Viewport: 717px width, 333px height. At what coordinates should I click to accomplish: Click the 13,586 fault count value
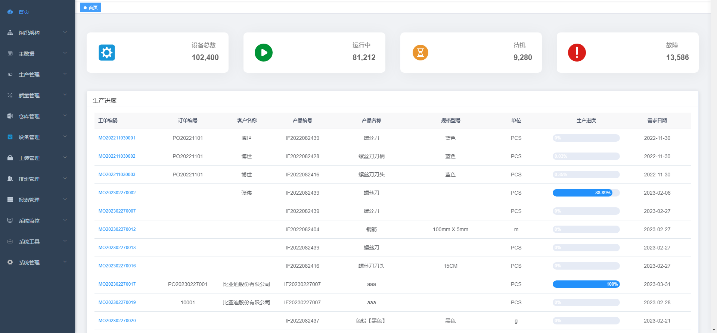click(x=677, y=57)
